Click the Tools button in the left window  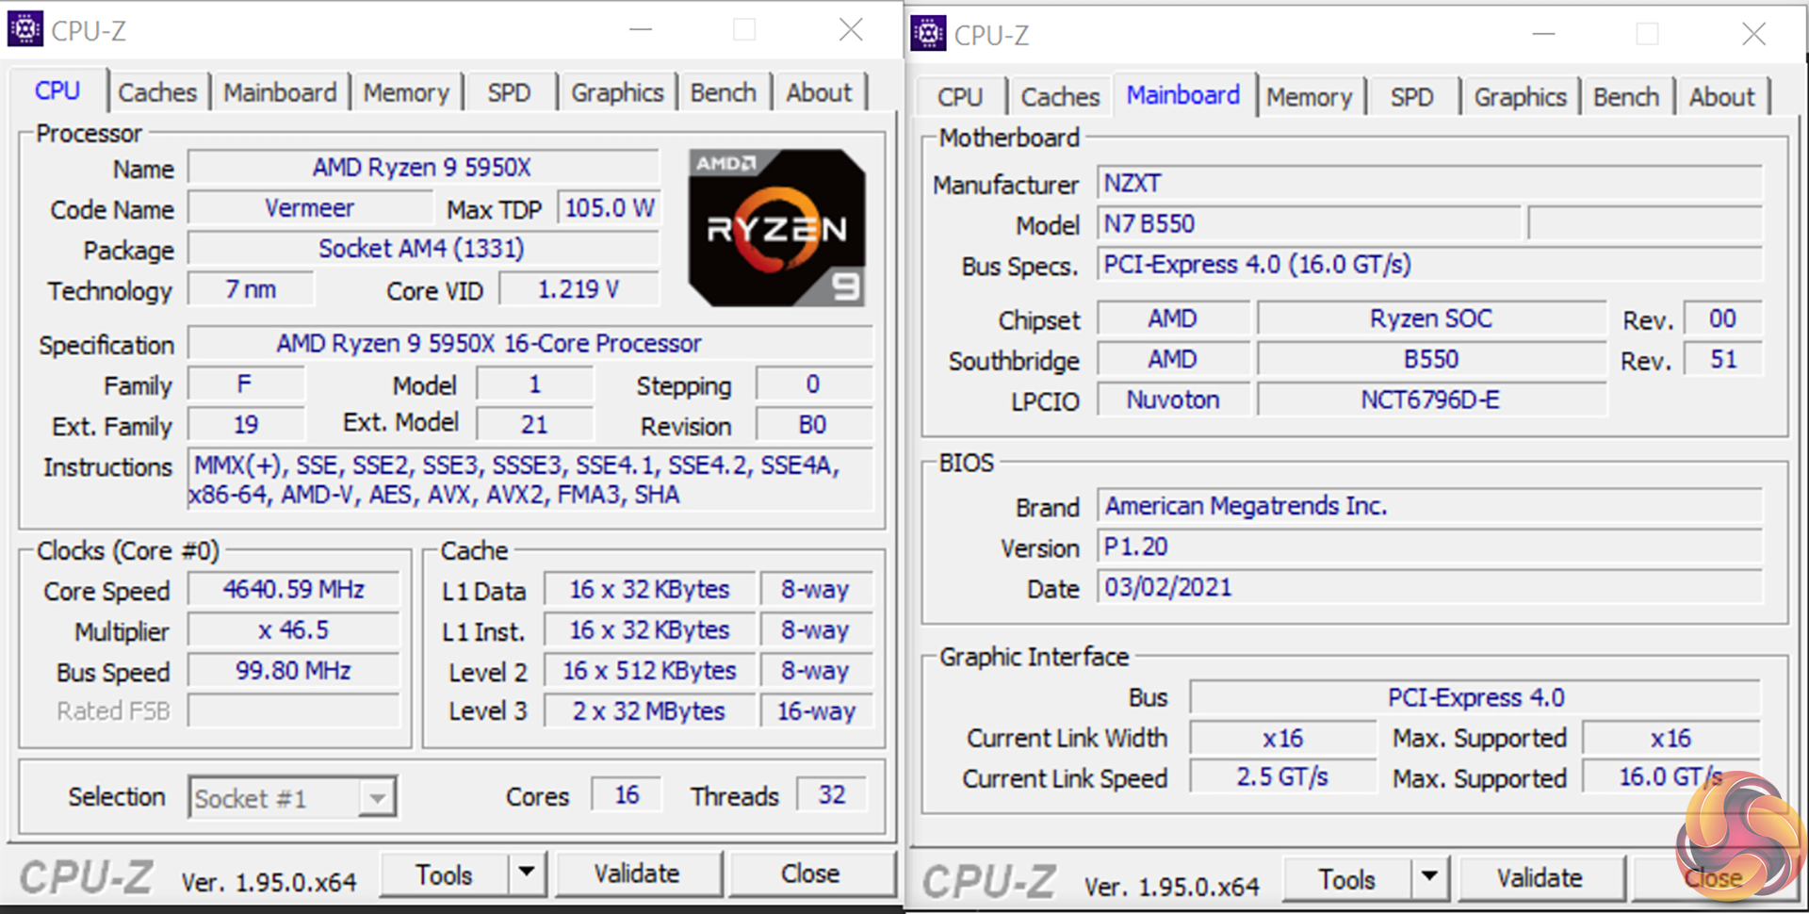pyautogui.click(x=444, y=873)
